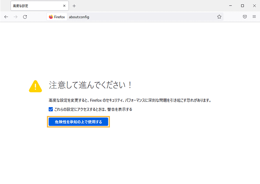Maximize the Firefox window
The height and width of the screenshot is (184, 260).
242,6
